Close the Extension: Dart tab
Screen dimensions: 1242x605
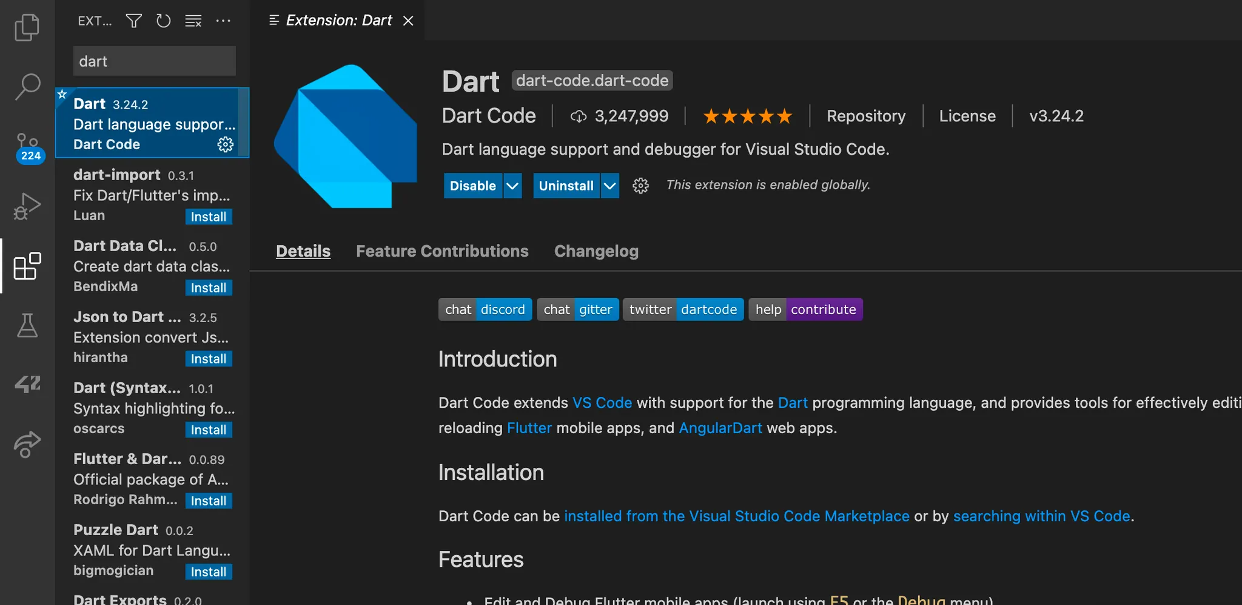tap(408, 21)
